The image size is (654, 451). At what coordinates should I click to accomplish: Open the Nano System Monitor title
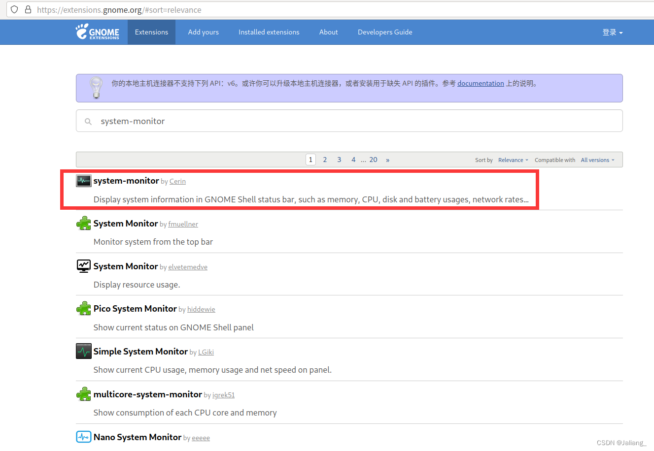pyautogui.click(x=138, y=437)
